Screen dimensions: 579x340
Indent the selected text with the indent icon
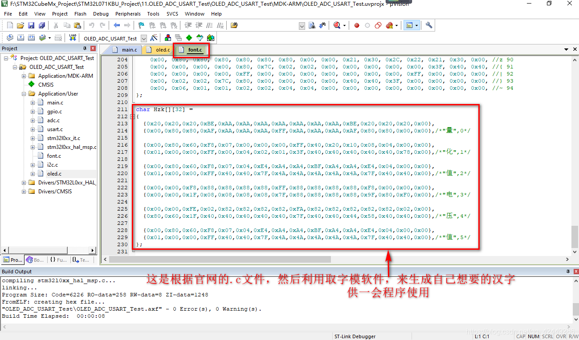click(x=188, y=25)
